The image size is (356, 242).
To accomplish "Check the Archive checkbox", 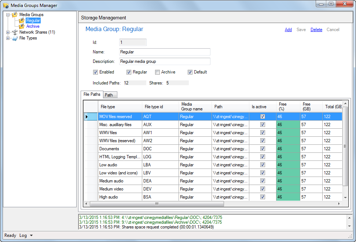I will [157, 72].
